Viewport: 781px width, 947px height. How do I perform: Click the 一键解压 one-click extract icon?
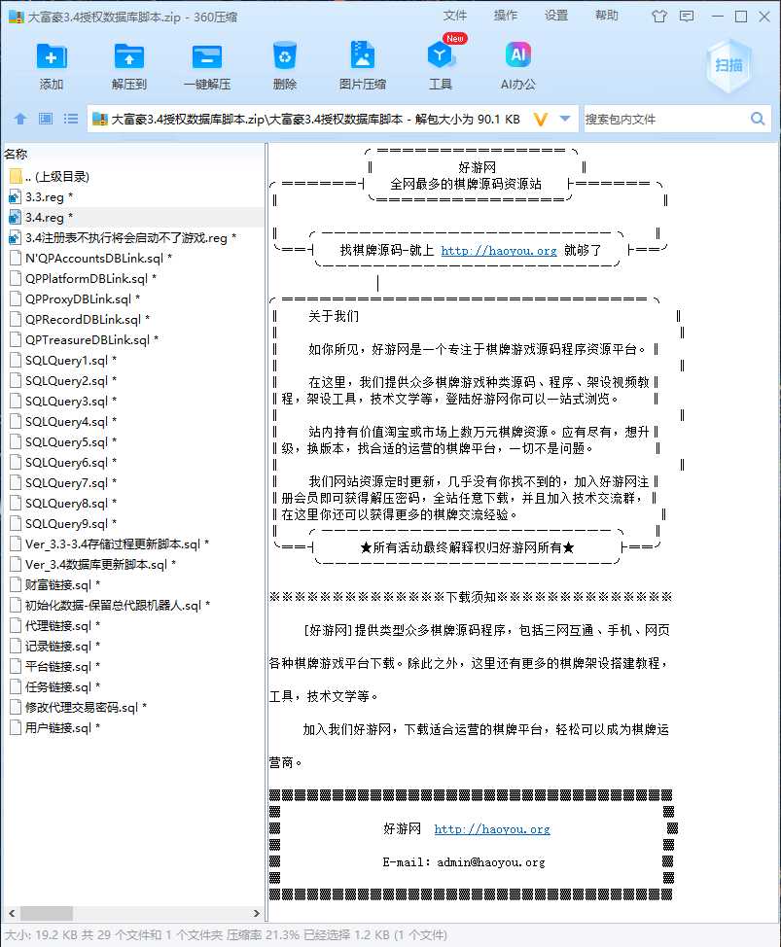206,56
